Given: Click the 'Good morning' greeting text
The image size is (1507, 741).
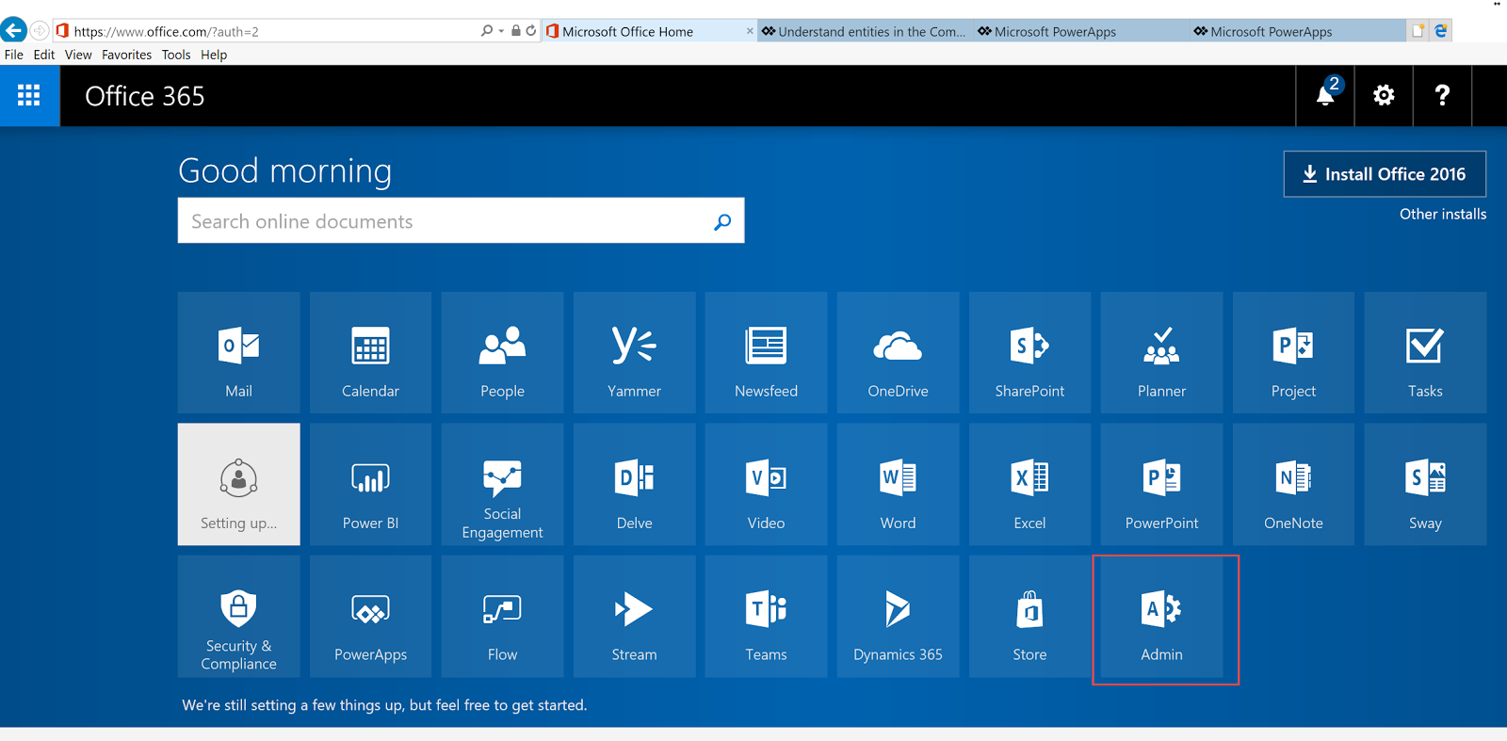Looking at the screenshot, I should point(285,170).
